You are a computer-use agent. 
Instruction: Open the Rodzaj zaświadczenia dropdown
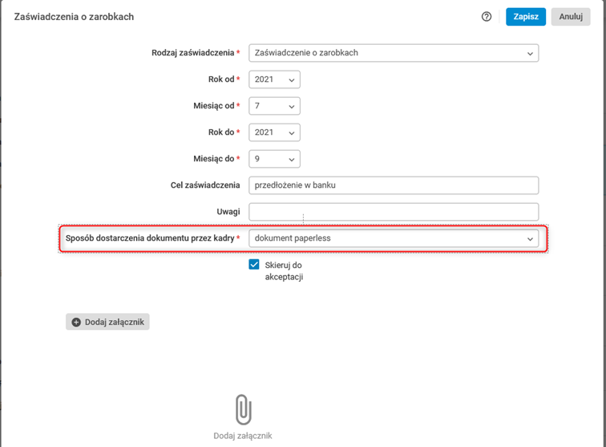coord(394,53)
